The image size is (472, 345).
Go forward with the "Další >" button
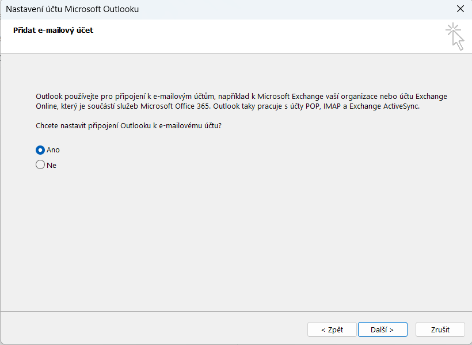point(383,329)
